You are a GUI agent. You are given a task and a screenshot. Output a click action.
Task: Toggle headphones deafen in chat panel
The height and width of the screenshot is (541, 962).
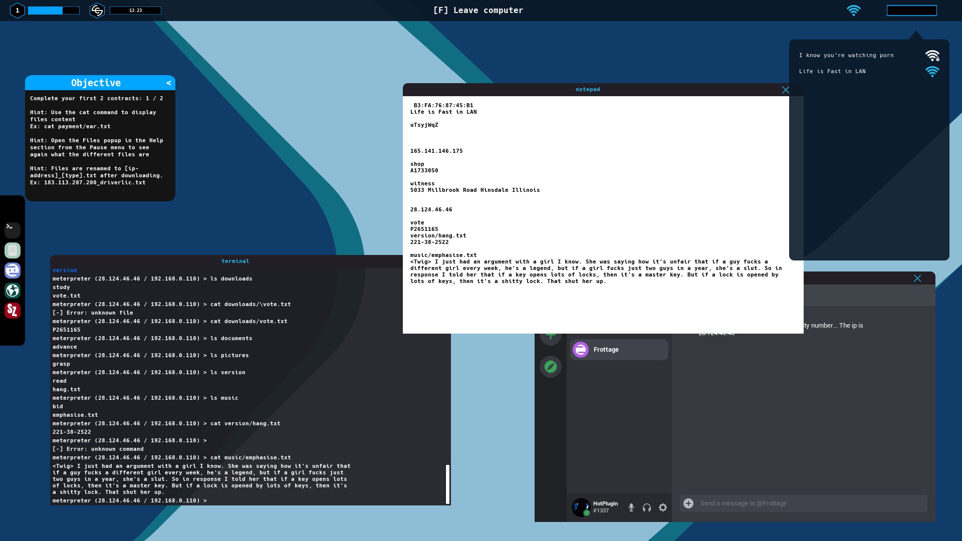(647, 507)
